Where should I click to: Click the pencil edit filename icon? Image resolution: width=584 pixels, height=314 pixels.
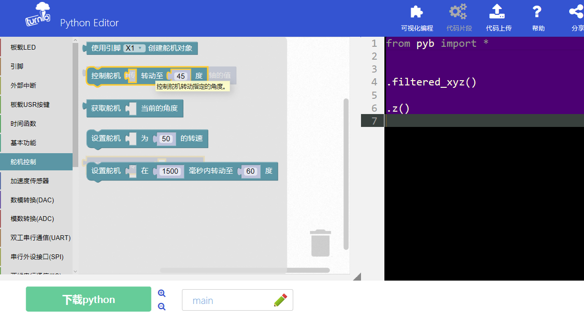(x=281, y=300)
